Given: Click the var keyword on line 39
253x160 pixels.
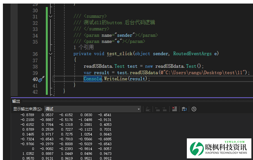Looking at the screenshot, I should (87, 73).
